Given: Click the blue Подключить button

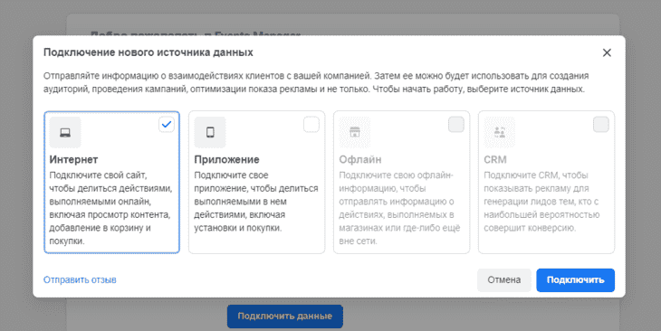Looking at the screenshot, I should point(575,280).
